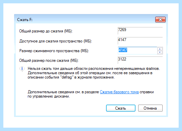Increase shrink size with up spinner arrow
The height and width of the screenshot is (131, 182).
[160, 49]
